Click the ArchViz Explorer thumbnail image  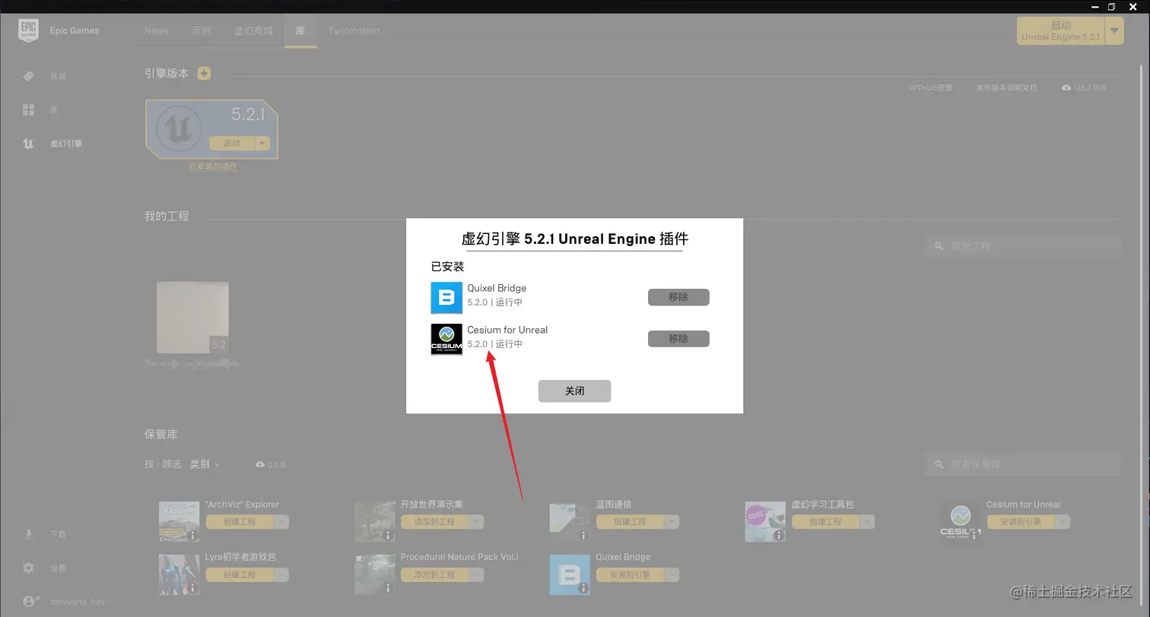179,522
